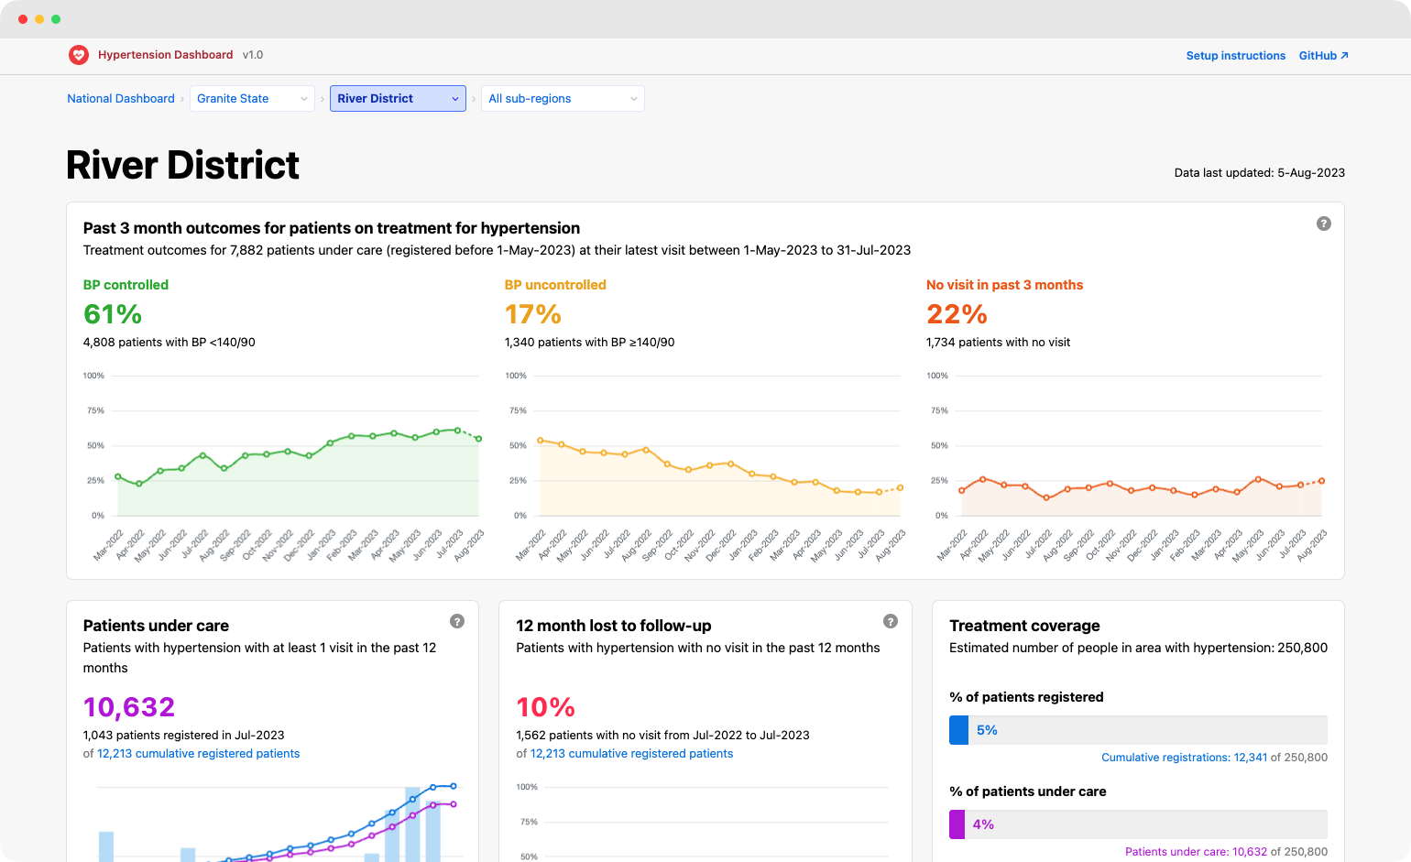Click 1,043 patients registered in Jul-2023 text
Screen dimensions: 1411x862
[x=183, y=736]
